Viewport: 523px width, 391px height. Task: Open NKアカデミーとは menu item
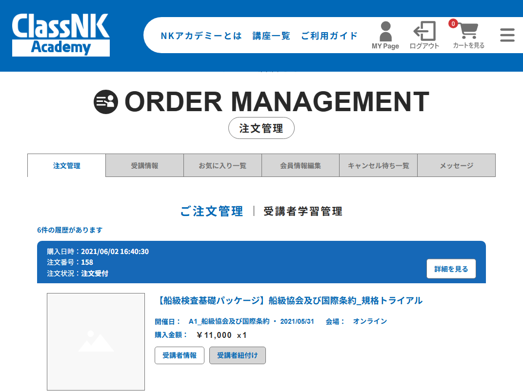coord(201,36)
